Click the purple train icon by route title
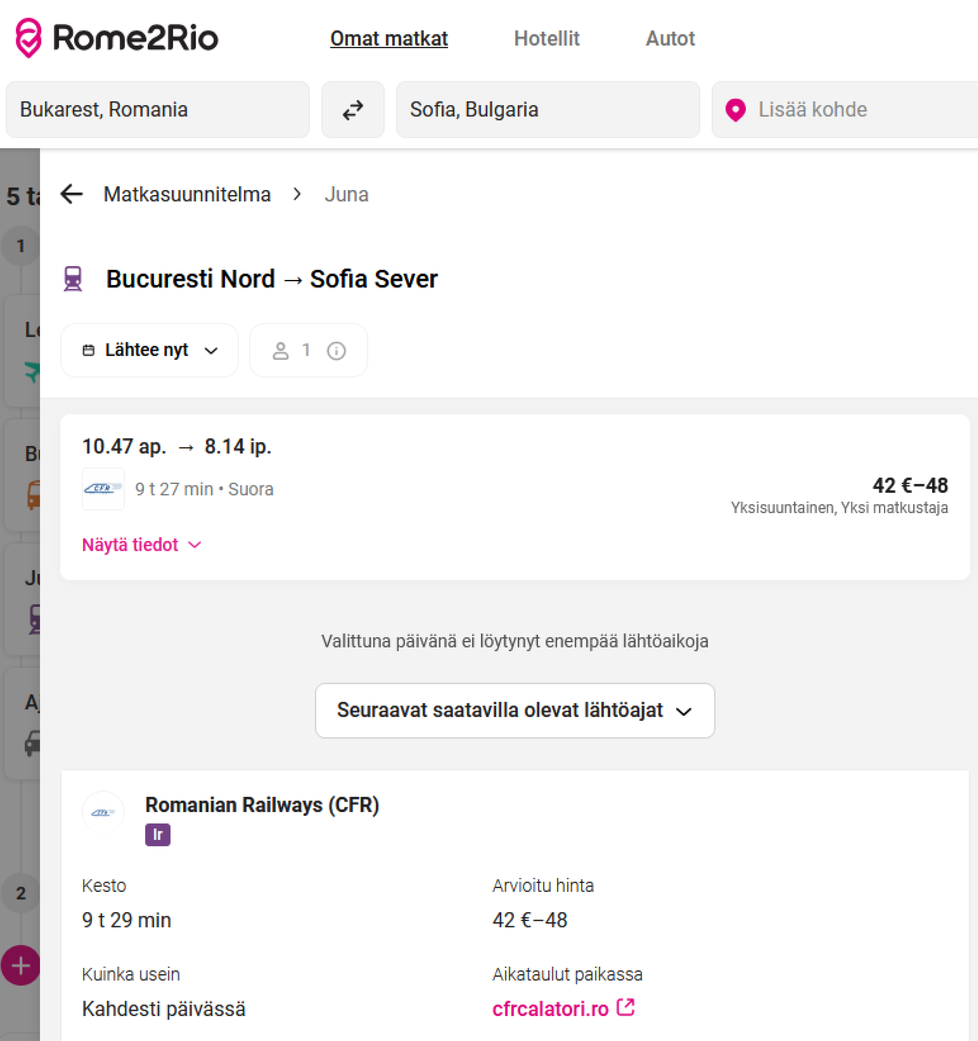This screenshot has width=978, height=1041. pyautogui.click(x=73, y=279)
